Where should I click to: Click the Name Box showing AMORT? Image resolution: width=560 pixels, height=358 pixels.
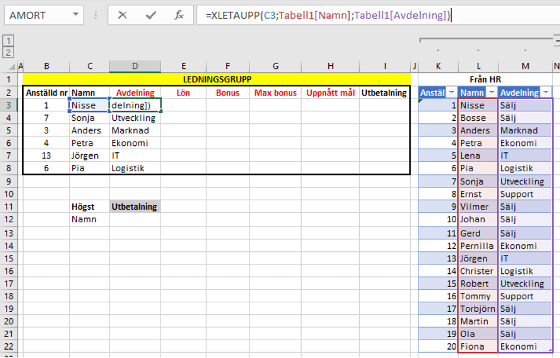tap(36, 15)
